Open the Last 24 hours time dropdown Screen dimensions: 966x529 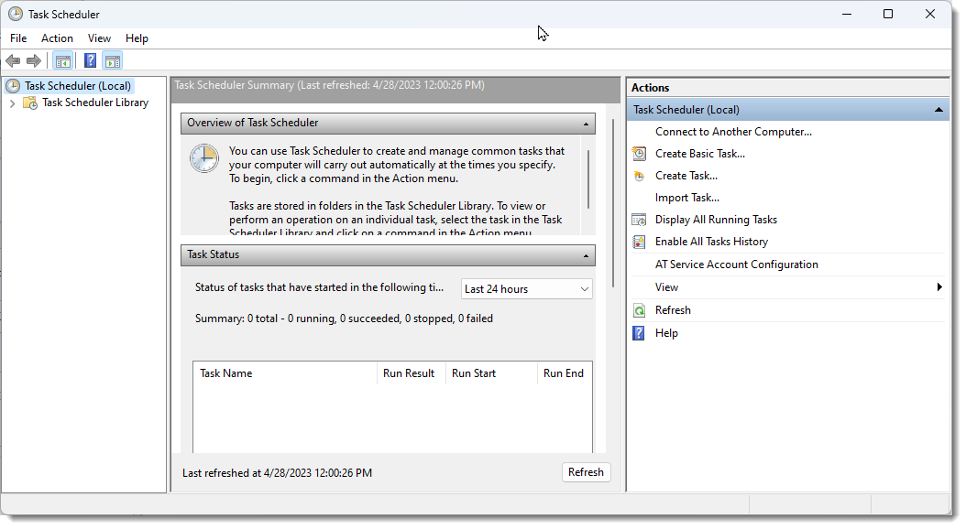point(526,289)
